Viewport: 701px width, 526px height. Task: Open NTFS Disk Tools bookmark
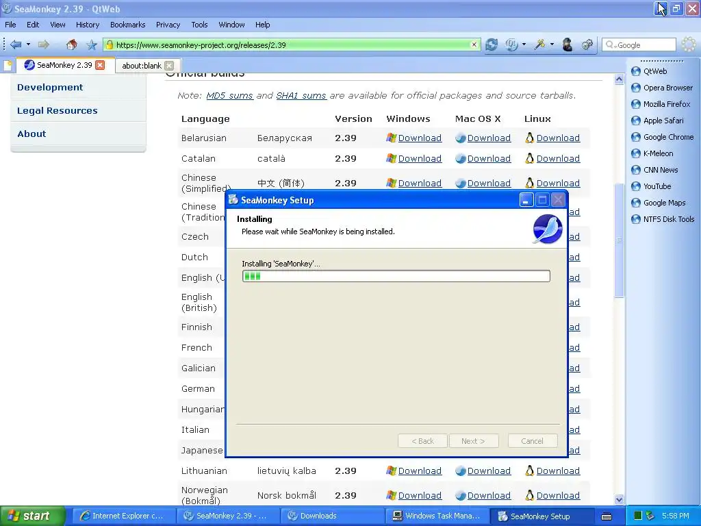click(668, 219)
